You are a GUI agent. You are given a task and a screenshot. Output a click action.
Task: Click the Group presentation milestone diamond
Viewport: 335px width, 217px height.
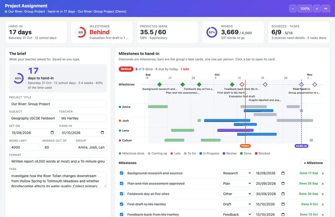pyautogui.click(x=314, y=84)
